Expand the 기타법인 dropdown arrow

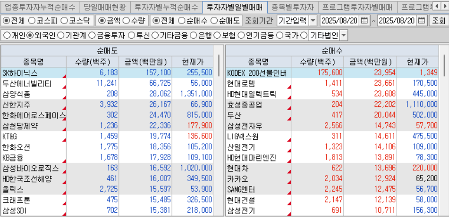343,35
